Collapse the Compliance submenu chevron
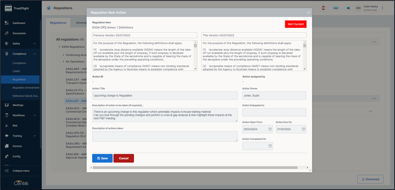 (35, 54)
